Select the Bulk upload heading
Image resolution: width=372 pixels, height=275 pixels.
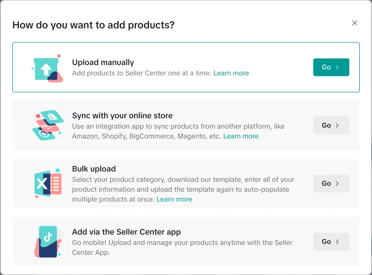coord(94,169)
